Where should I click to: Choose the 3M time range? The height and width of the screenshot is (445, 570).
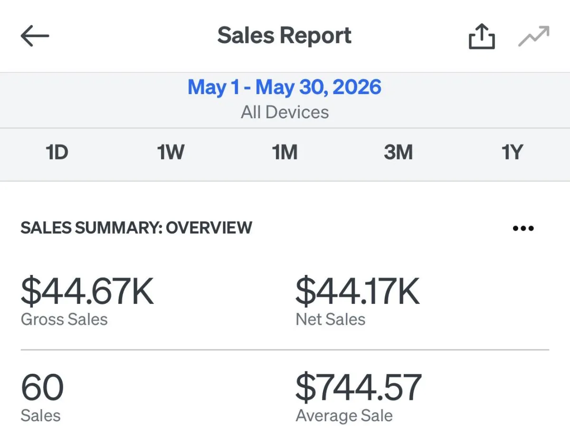pos(398,152)
